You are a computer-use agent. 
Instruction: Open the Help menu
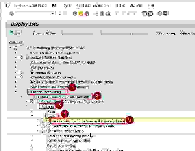pos(151,5)
